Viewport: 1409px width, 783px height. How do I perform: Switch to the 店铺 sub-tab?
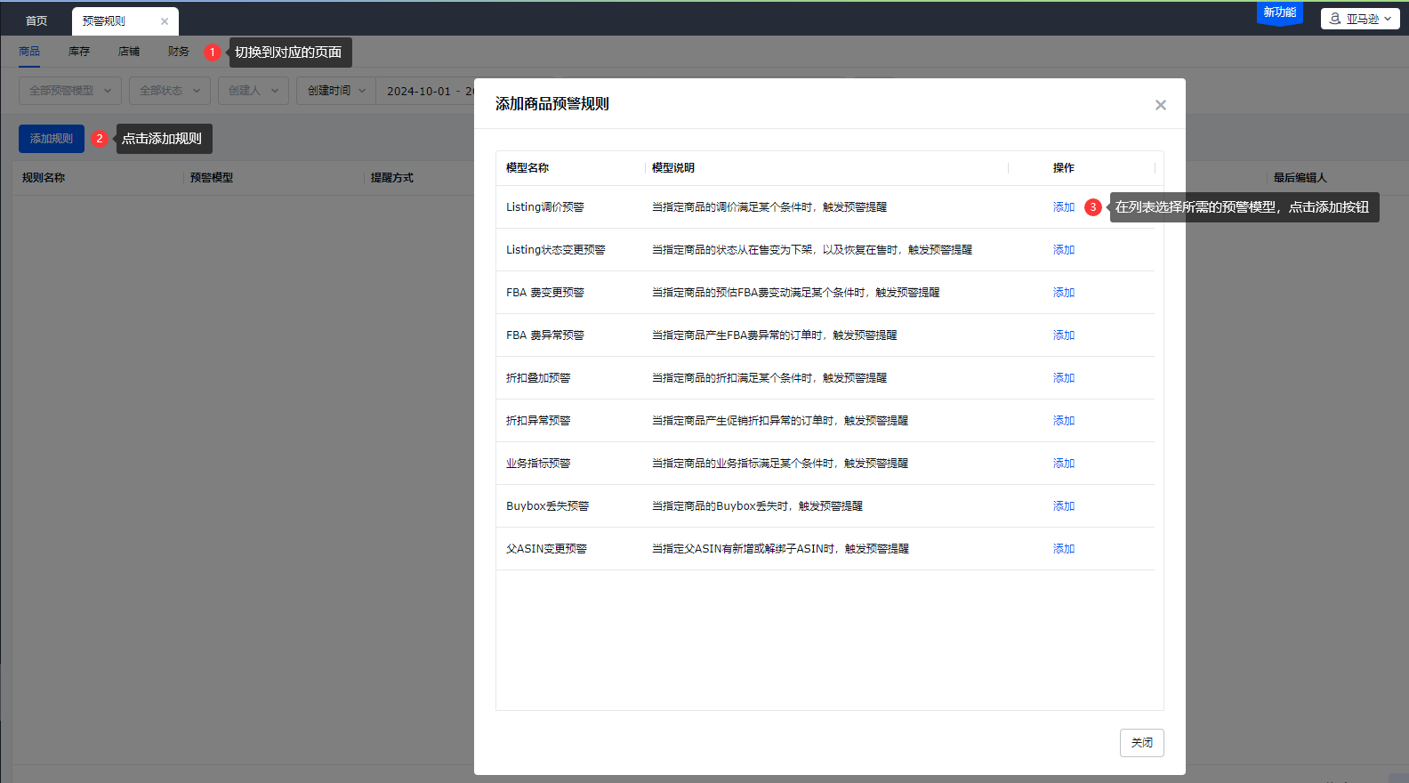pos(129,52)
